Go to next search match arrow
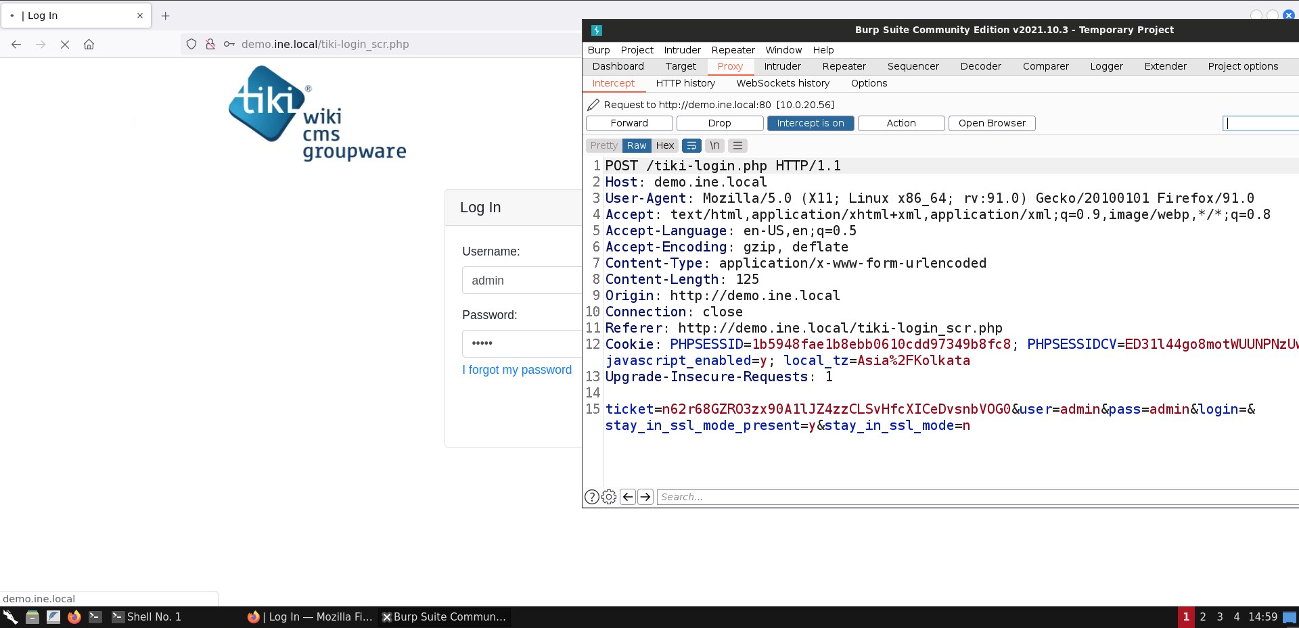 click(645, 497)
